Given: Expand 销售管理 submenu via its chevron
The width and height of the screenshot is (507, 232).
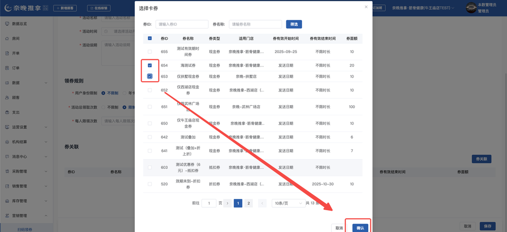Looking at the screenshot, I should 46,186.
